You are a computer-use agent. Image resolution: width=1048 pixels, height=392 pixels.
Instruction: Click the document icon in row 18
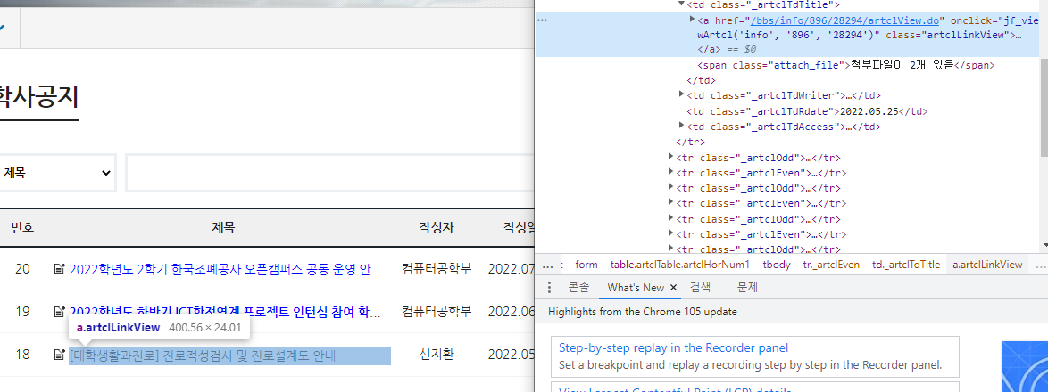point(60,355)
